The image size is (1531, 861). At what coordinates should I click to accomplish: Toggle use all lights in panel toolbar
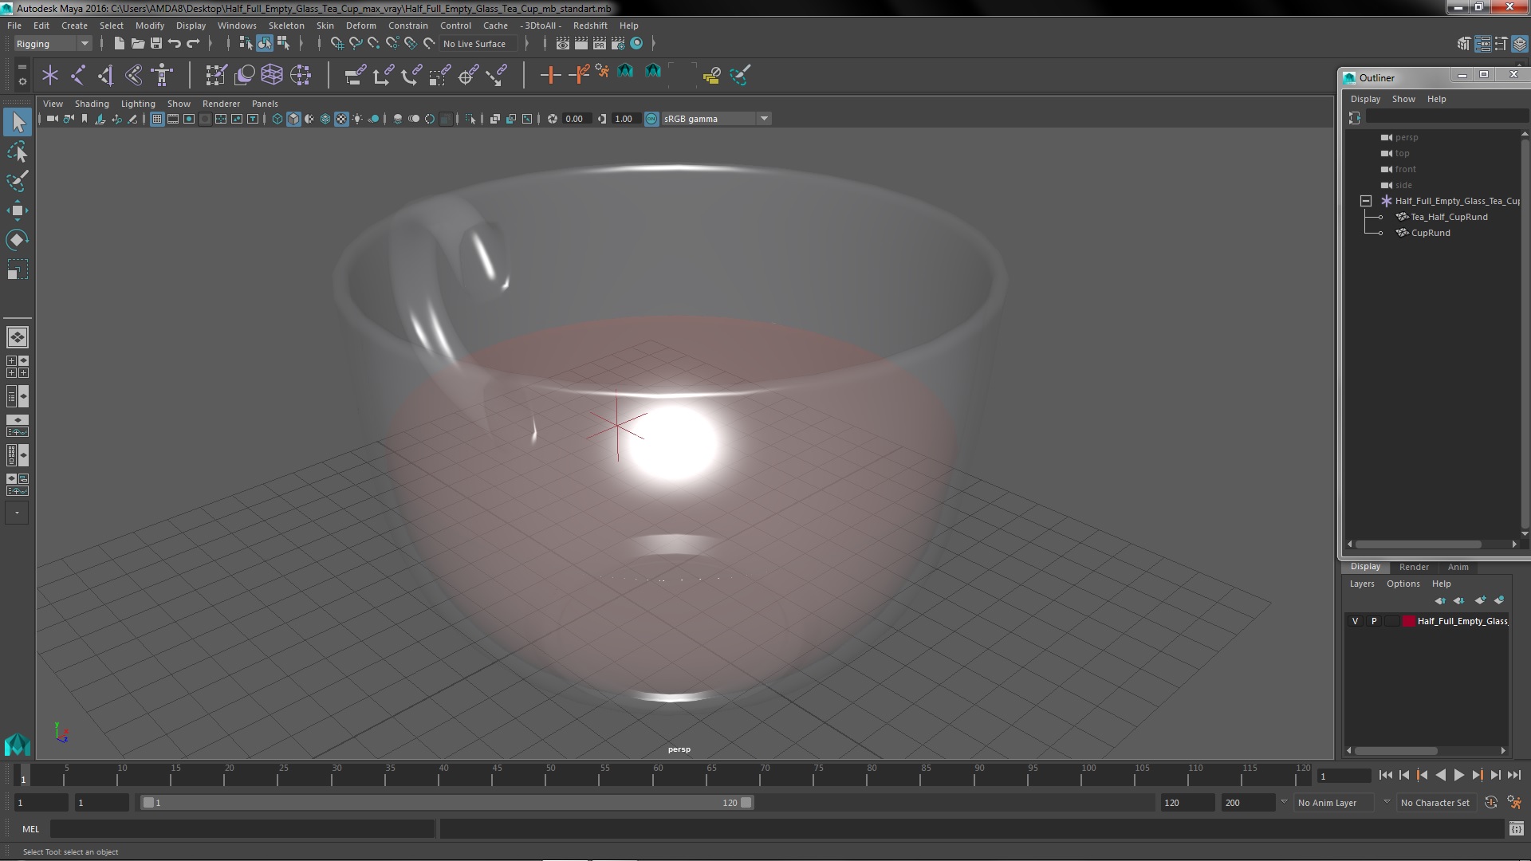point(357,119)
